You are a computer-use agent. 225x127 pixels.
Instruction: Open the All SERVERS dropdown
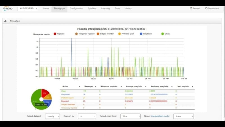click(x=28, y=8)
